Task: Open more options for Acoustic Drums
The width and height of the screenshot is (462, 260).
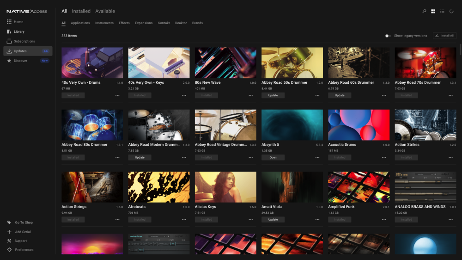Action: [x=384, y=158]
